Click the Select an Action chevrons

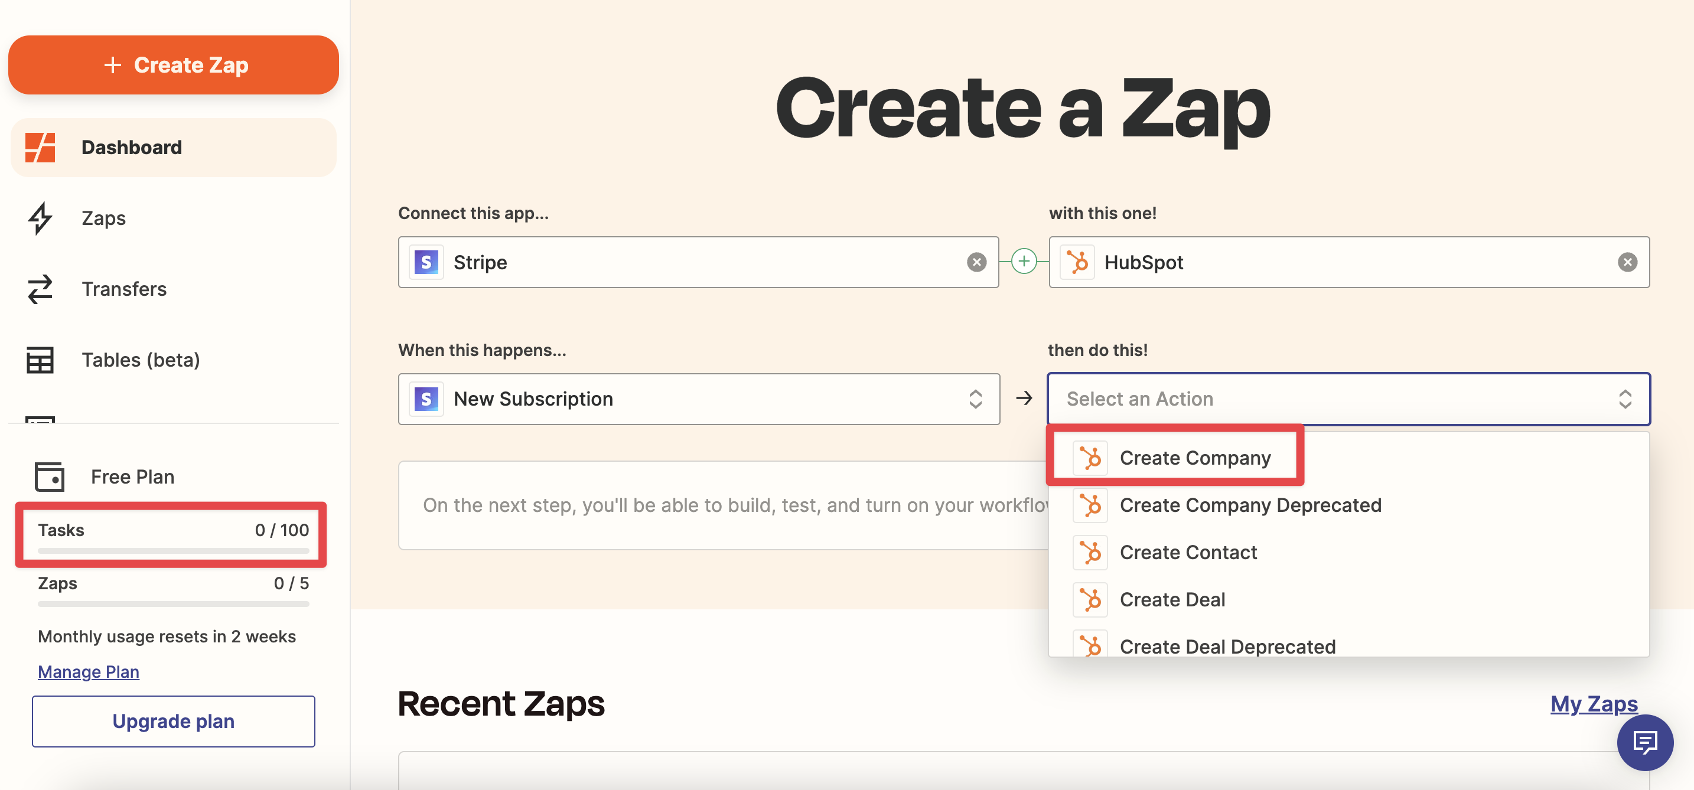pyautogui.click(x=1625, y=399)
